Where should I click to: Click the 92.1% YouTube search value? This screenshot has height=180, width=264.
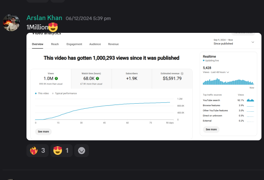241,100
